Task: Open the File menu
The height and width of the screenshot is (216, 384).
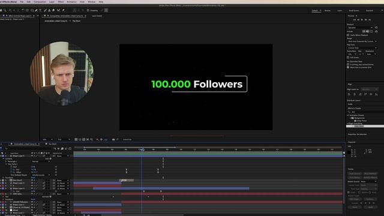Action: pos(22,2)
